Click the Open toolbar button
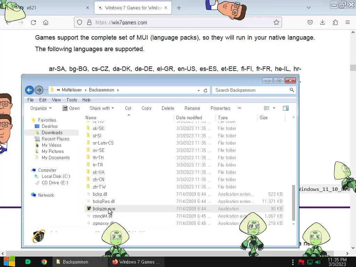Viewport: 356px width, 267px height. click(x=71, y=108)
